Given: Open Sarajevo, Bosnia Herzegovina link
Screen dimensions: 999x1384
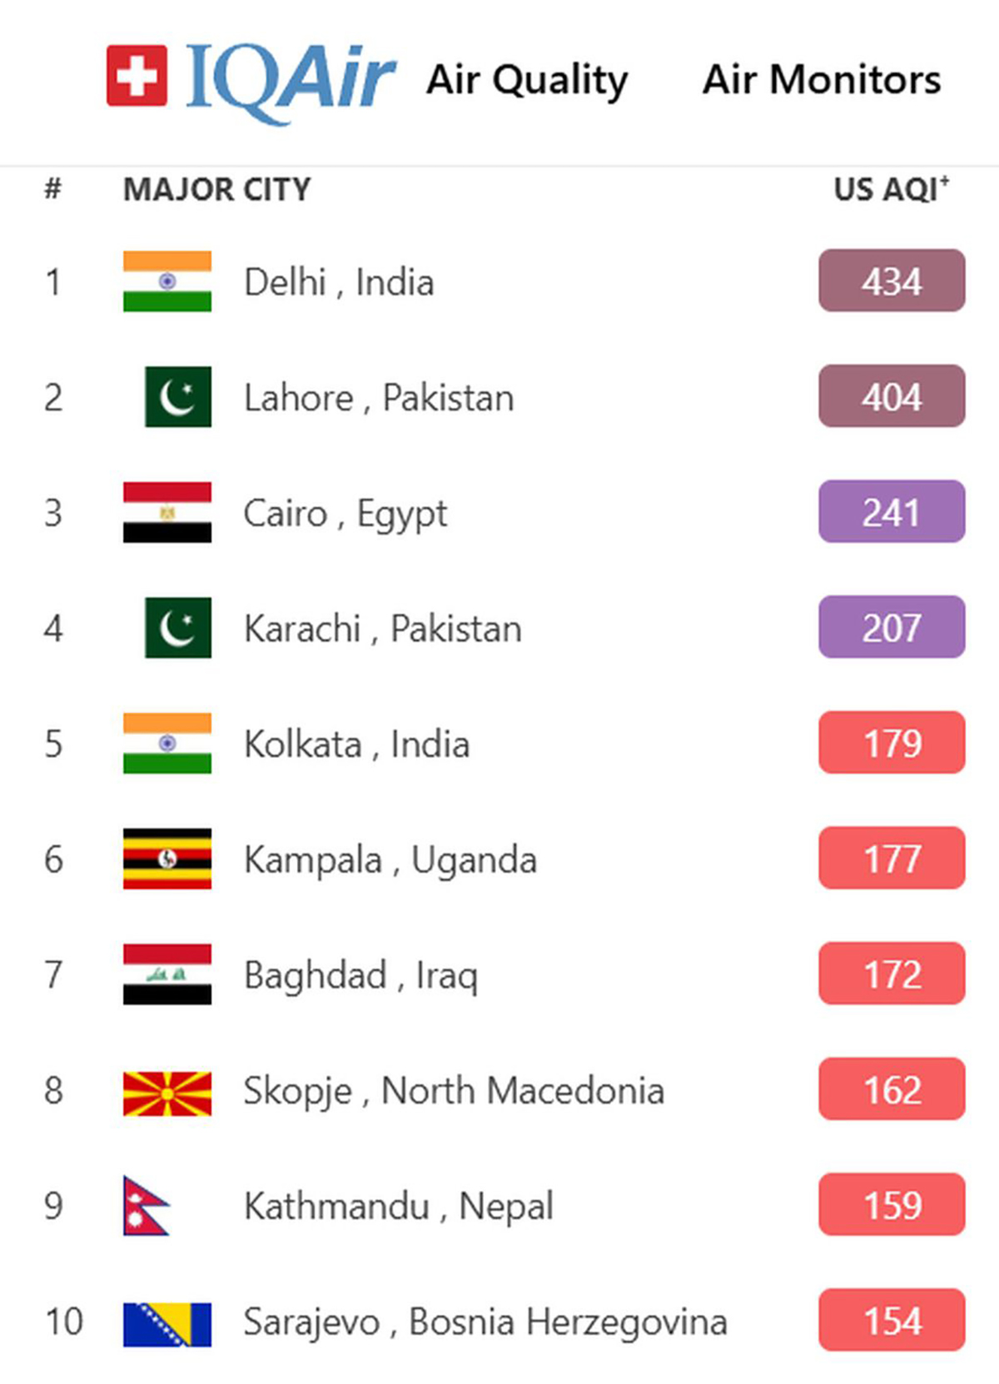Looking at the screenshot, I should [x=485, y=1322].
